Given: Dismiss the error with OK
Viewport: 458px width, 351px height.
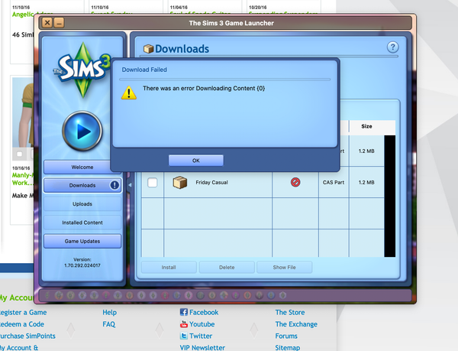Looking at the screenshot, I should click(195, 161).
